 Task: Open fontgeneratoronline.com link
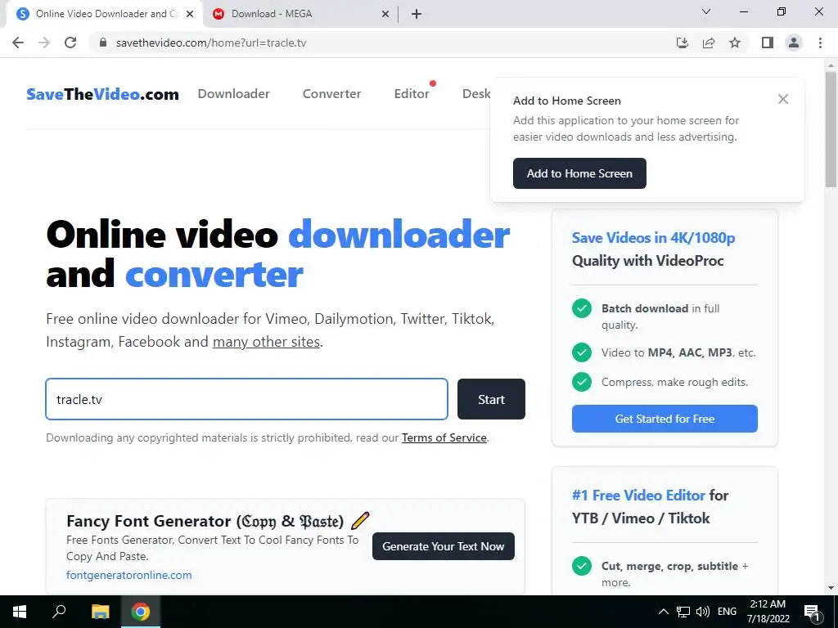tap(128, 575)
